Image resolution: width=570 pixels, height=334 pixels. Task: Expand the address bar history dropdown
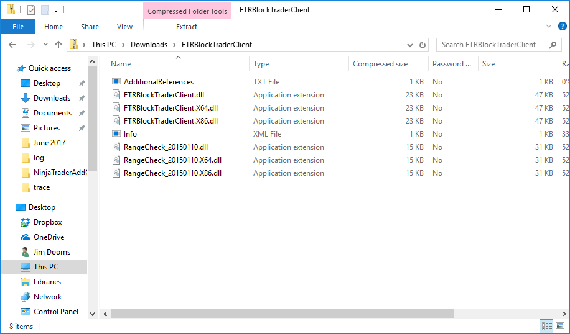point(409,45)
